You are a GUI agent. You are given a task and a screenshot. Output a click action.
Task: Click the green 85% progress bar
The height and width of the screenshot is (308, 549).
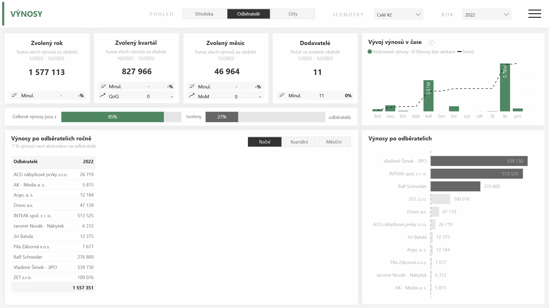point(112,117)
